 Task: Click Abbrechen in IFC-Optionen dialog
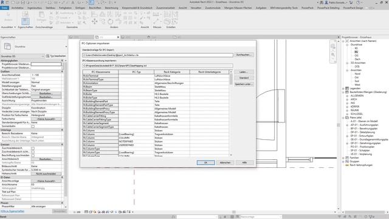(225, 162)
